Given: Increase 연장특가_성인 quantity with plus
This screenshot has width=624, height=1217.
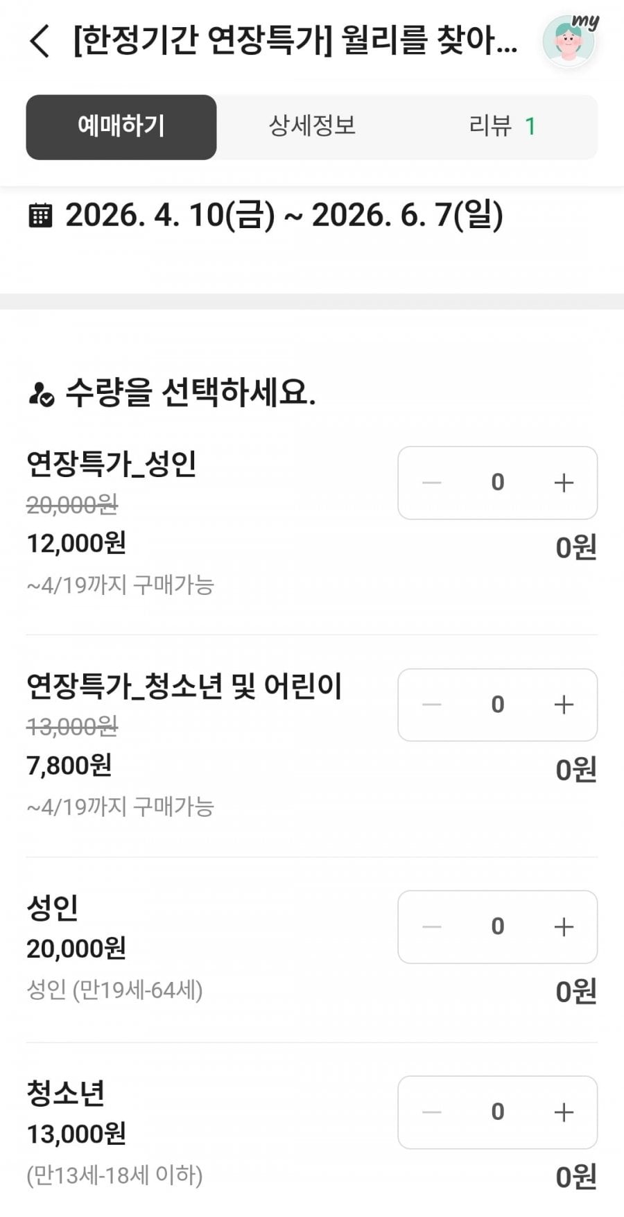Looking at the screenshot, I should pyautogui.click(x=564, y=483).
